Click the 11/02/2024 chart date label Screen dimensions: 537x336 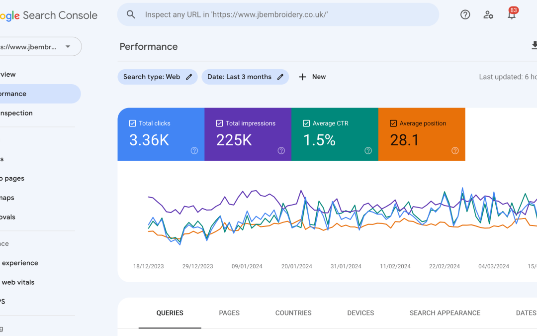[395, 266]
